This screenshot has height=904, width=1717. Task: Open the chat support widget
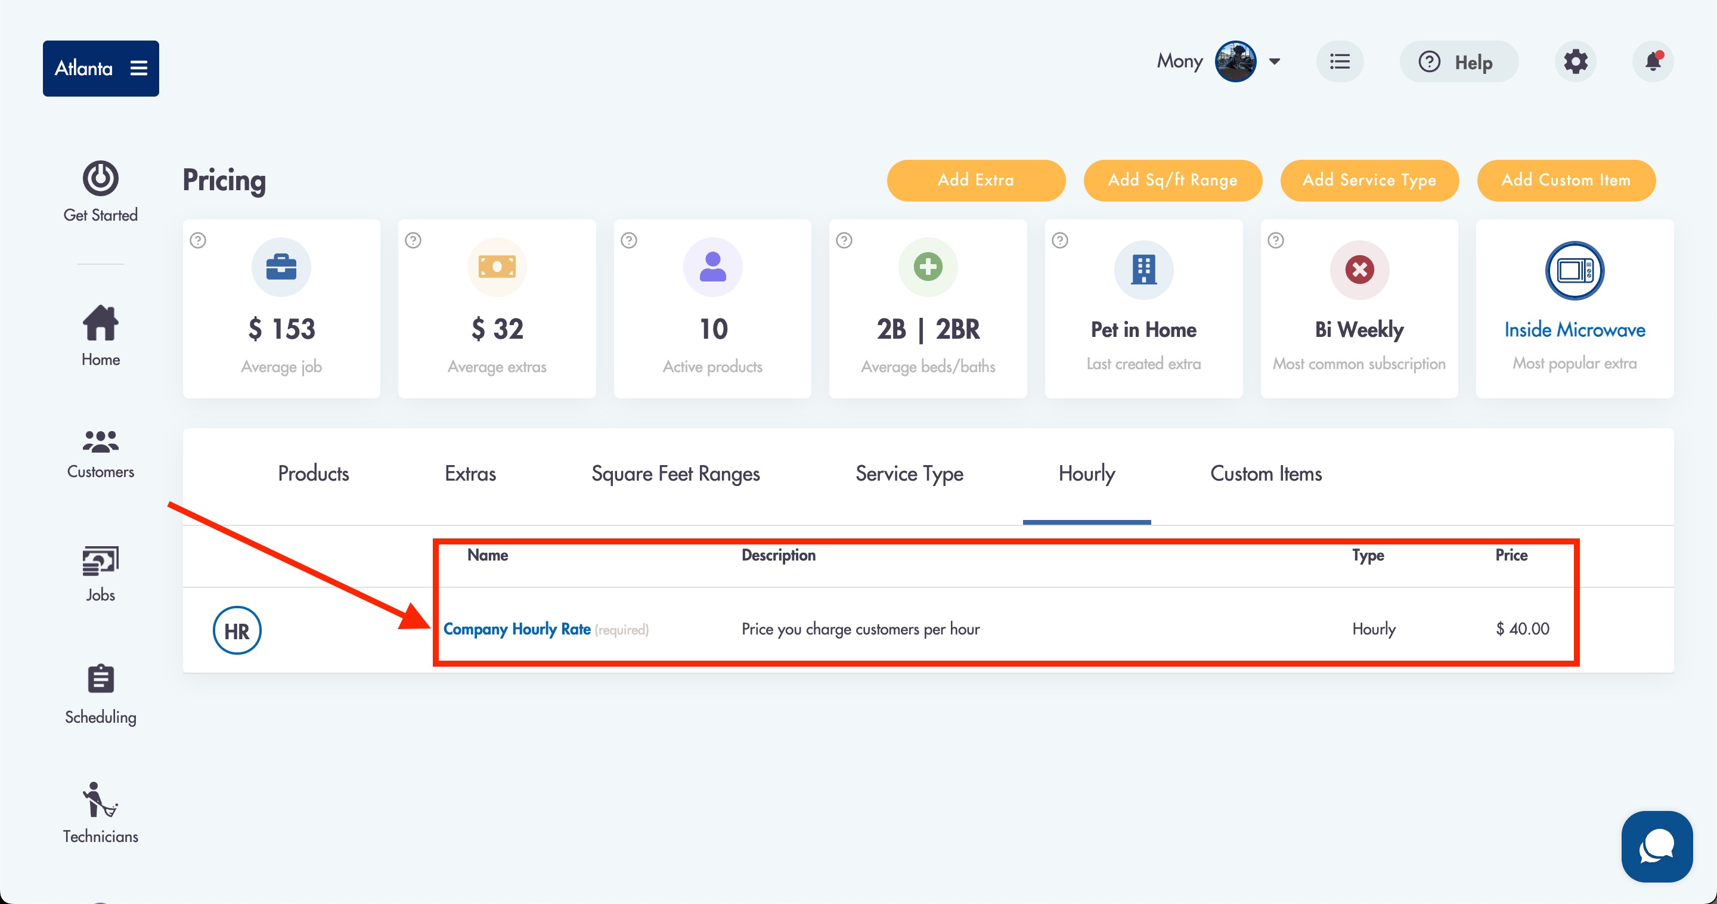point(1657,847)
